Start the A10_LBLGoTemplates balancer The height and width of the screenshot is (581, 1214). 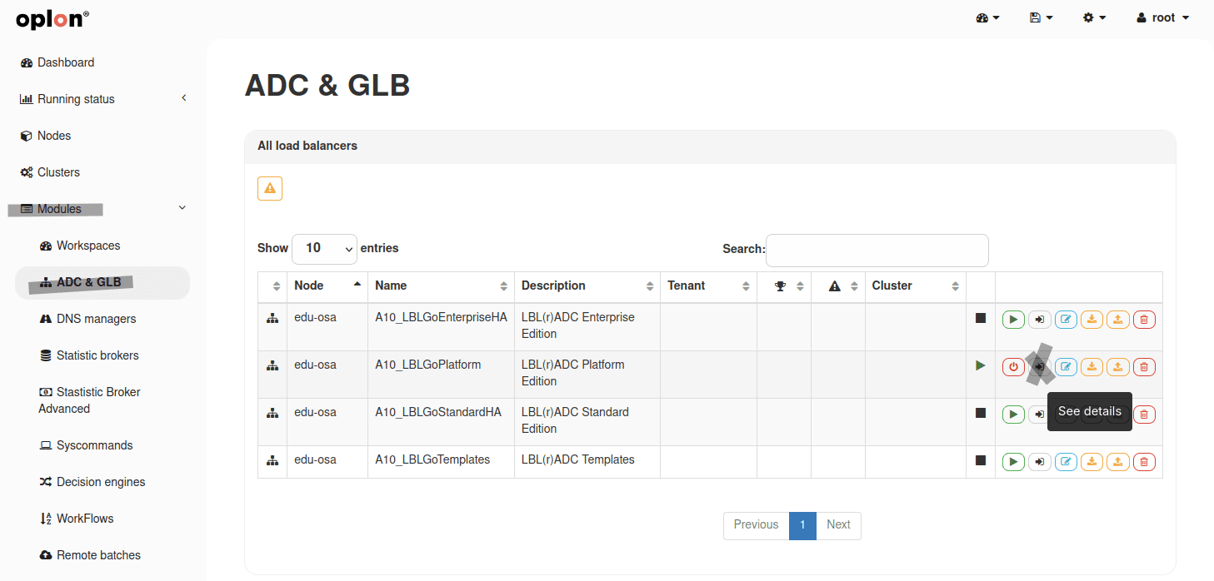1013,461
